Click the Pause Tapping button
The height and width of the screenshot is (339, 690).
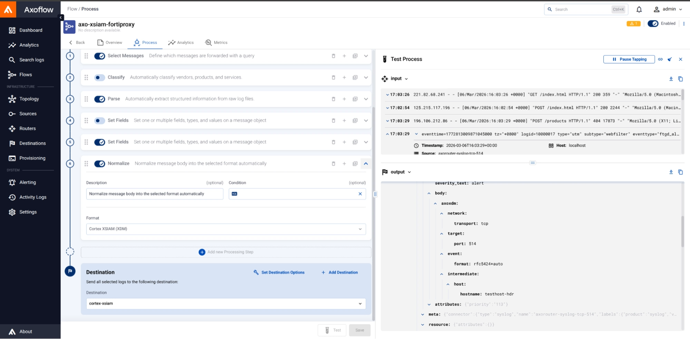click(x=629, y=59)
